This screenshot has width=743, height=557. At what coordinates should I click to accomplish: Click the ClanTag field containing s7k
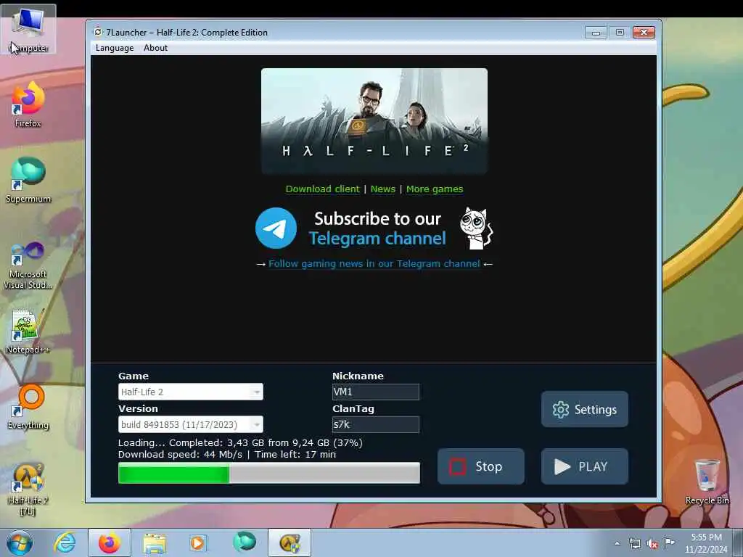click(376, 424)
